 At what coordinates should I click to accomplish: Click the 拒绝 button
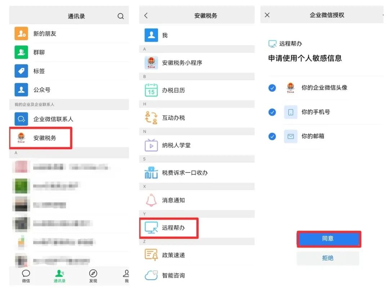pyautogui.click(x=328, y=258)
